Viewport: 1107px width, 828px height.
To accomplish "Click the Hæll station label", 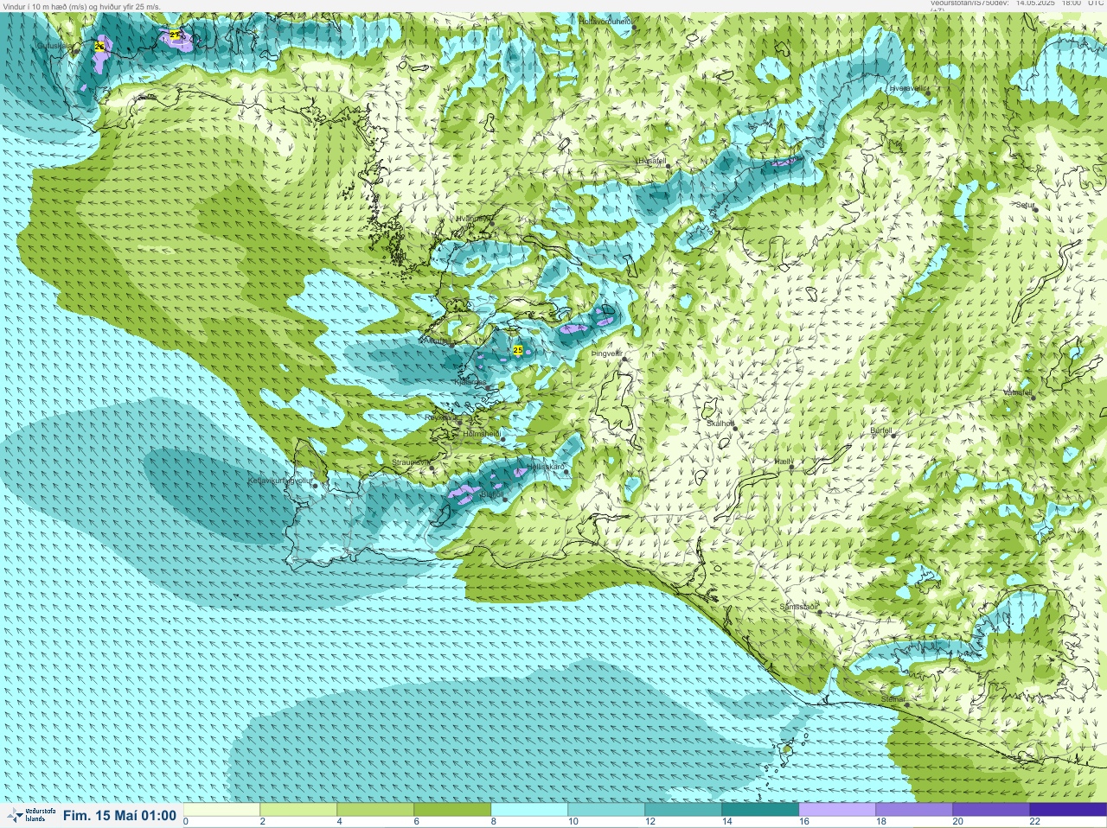I will (x=783, y=462).
